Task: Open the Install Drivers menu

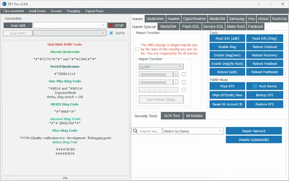Action: (38, 11)
